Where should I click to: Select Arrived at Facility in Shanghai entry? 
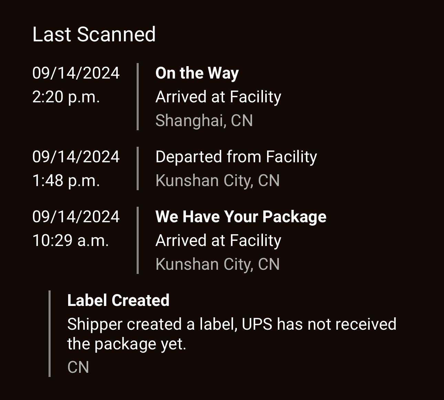tap(218, 97)
